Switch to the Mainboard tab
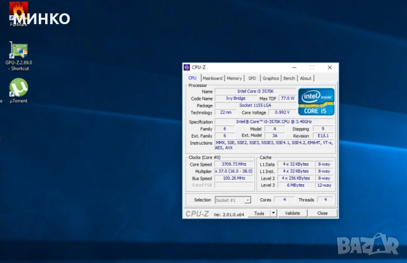 click(x=212, y=78)
